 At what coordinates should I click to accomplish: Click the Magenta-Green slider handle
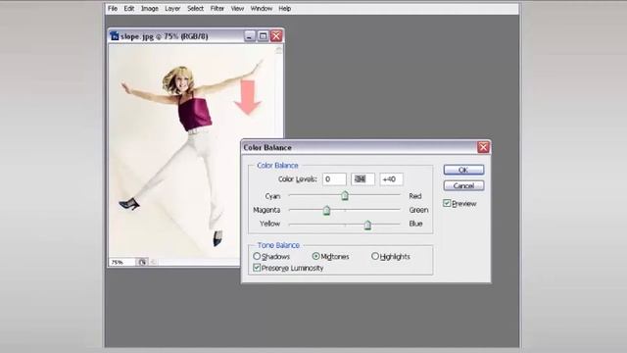[326, 210]
